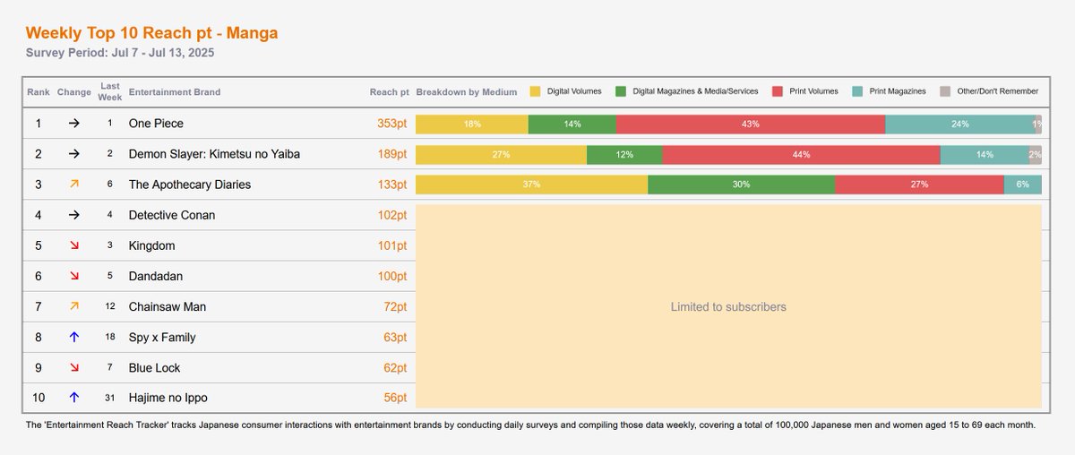1075x455 pixels.
Task: Click the Rank column header
Action: pyautogui.click(x=39, y=92)
